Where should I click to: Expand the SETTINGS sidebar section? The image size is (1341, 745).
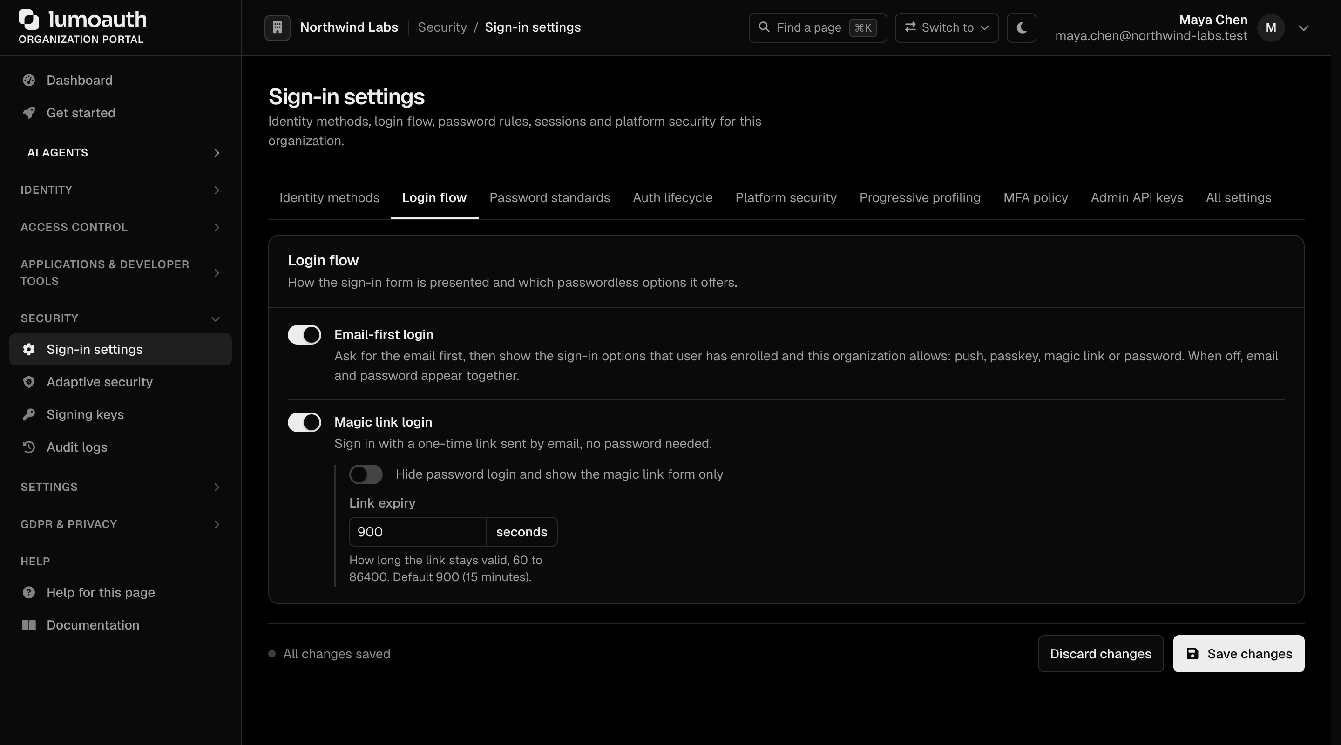tap(120, 487)
